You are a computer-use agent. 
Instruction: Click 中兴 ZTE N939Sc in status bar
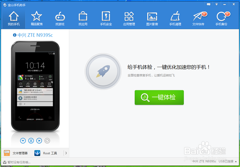click(204, 161)
